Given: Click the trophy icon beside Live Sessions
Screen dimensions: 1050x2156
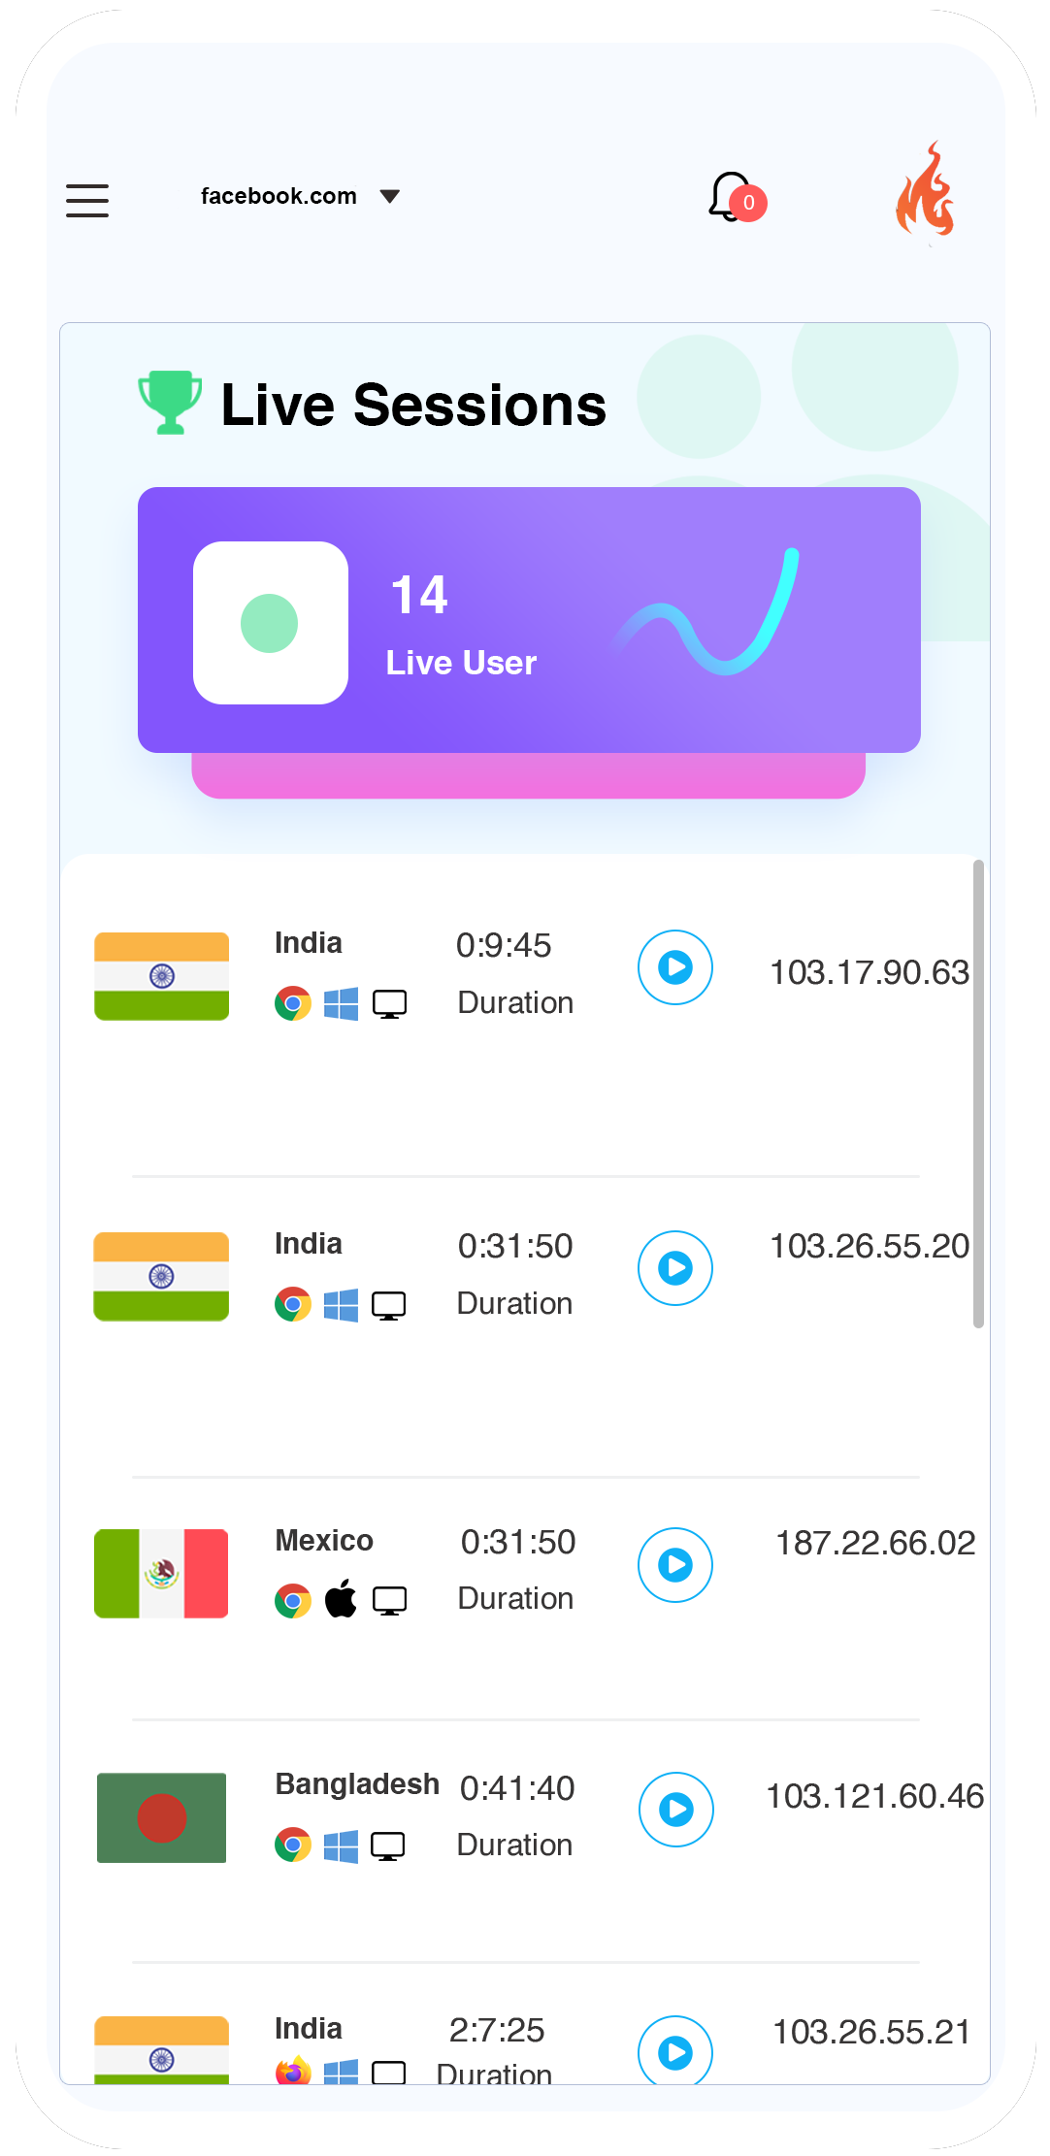Looking at the screenshot, I should [169, 403].
